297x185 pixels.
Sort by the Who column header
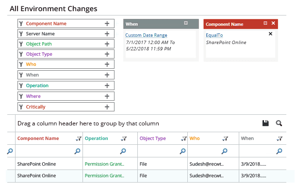[195, 139]
